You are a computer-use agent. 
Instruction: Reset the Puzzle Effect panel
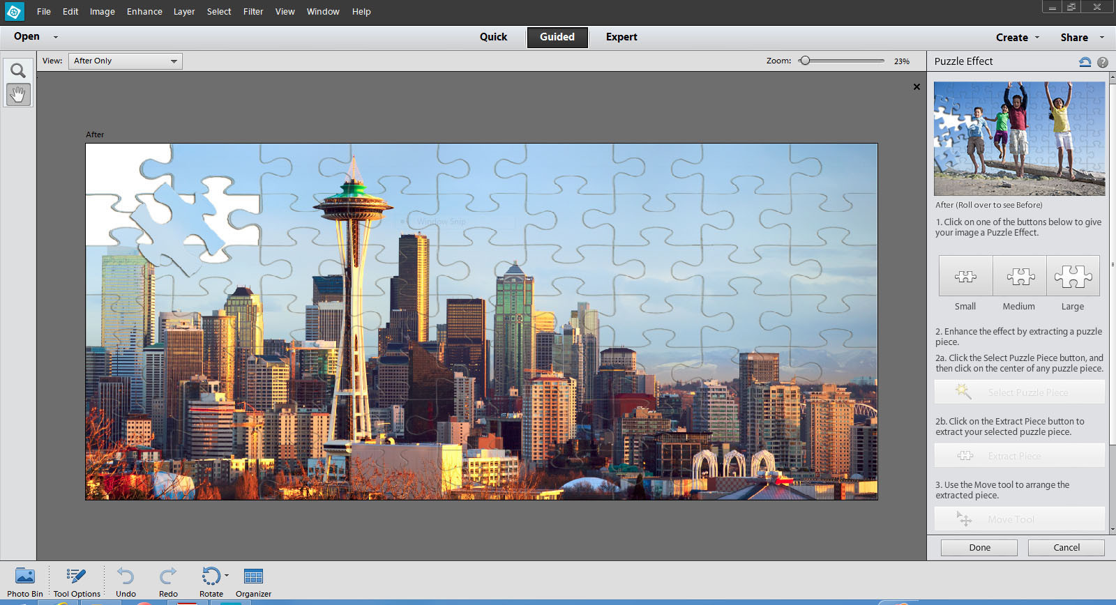point(1085,62)
